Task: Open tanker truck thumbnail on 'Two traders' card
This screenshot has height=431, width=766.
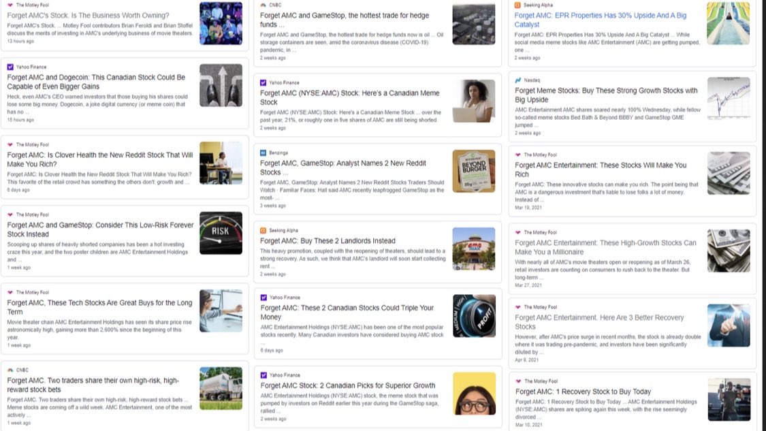Action: pyautogui.click(x=221, y=389)
